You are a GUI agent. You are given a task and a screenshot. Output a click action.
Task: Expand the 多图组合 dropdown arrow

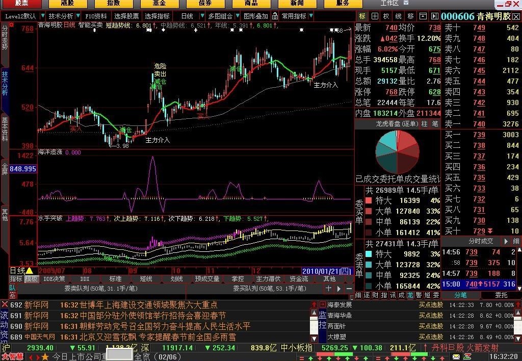click(238, 16)
